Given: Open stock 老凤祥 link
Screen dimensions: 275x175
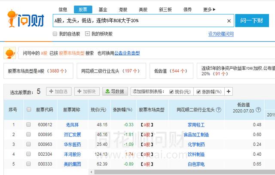Looking at the screenshot, I should (72, 125).
